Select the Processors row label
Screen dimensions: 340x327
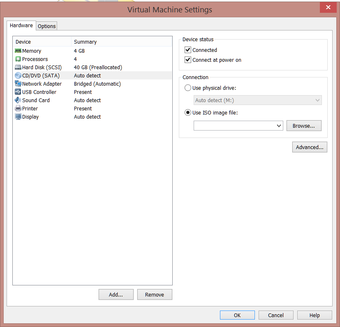35,59
